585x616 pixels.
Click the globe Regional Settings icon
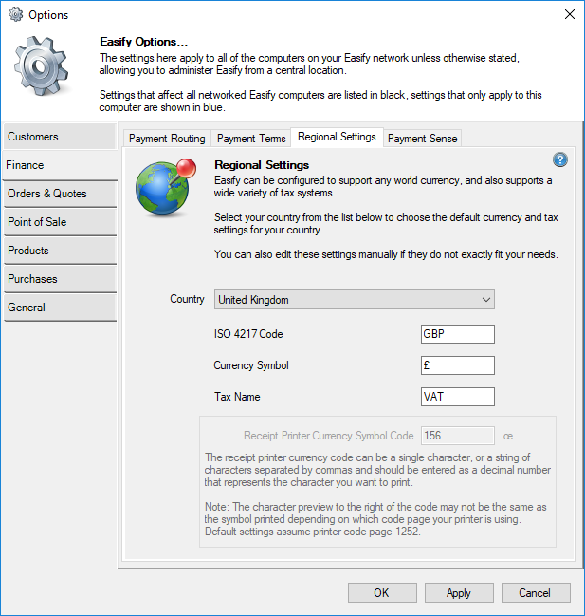pos(164,189)
